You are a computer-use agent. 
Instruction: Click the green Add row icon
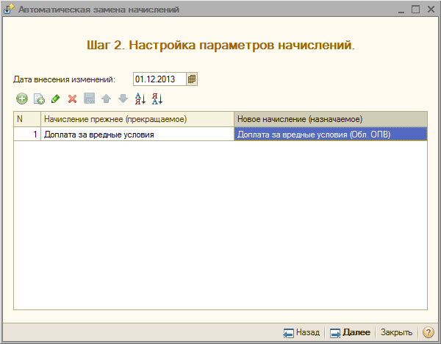coord(21,98)
